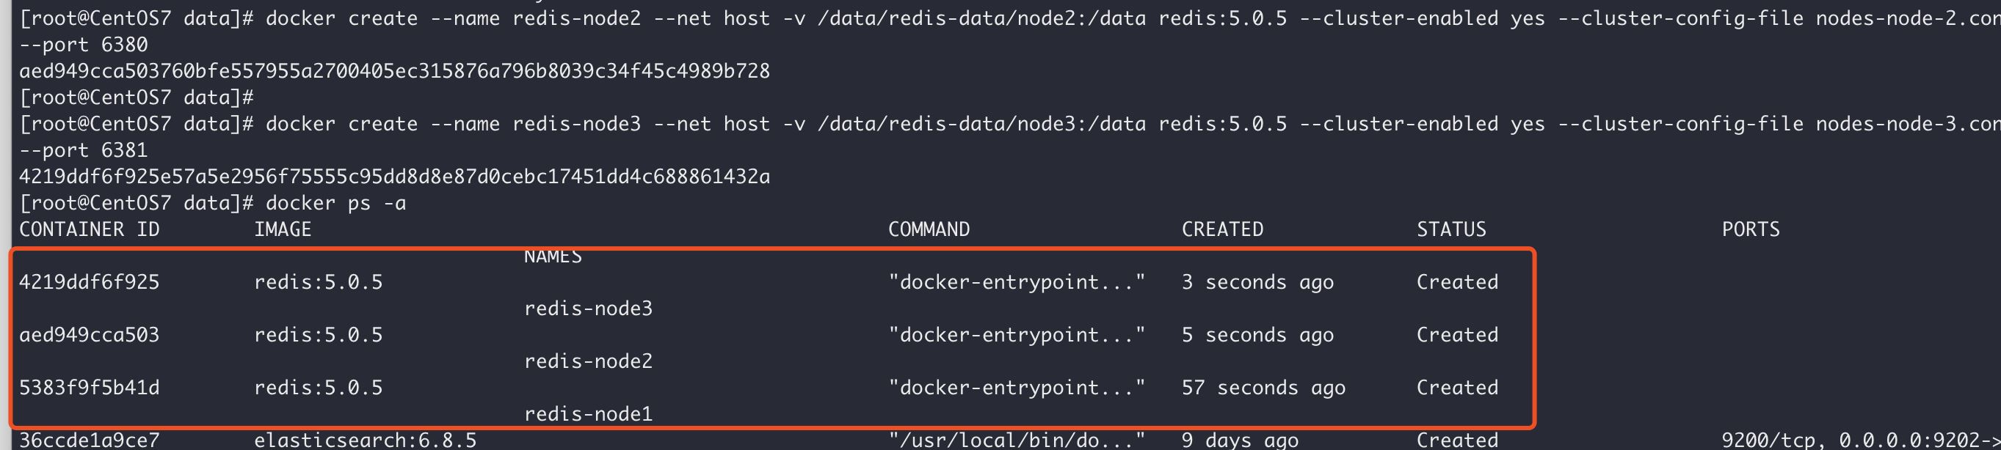This screenshot has height=450, width=2001.
Task: Click the redis-node3 name in the table
Action: [588, 309]
